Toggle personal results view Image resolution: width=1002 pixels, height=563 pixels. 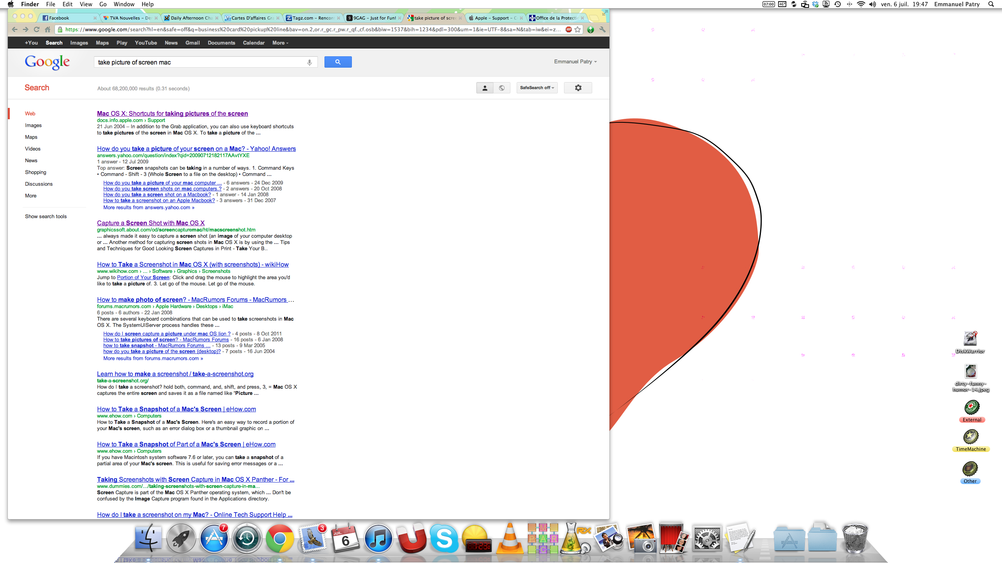(485, 88)
